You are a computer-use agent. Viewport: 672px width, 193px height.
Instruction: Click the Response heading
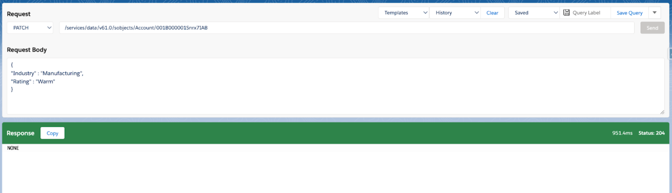tap(21, 133)
